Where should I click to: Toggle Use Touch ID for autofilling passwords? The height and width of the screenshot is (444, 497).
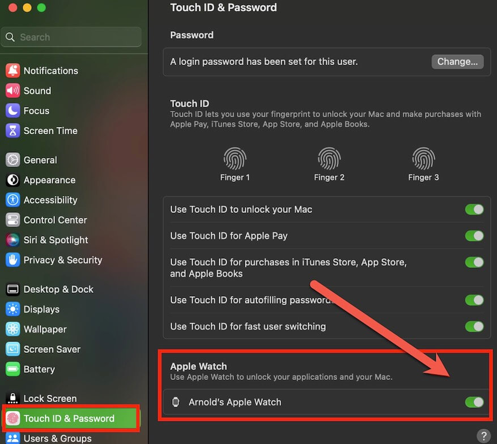coord(474,300)
